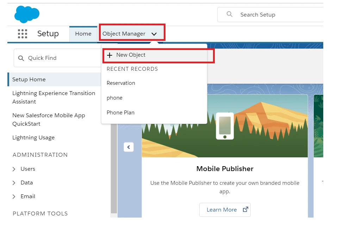Focus the Search Setup field

270,14
